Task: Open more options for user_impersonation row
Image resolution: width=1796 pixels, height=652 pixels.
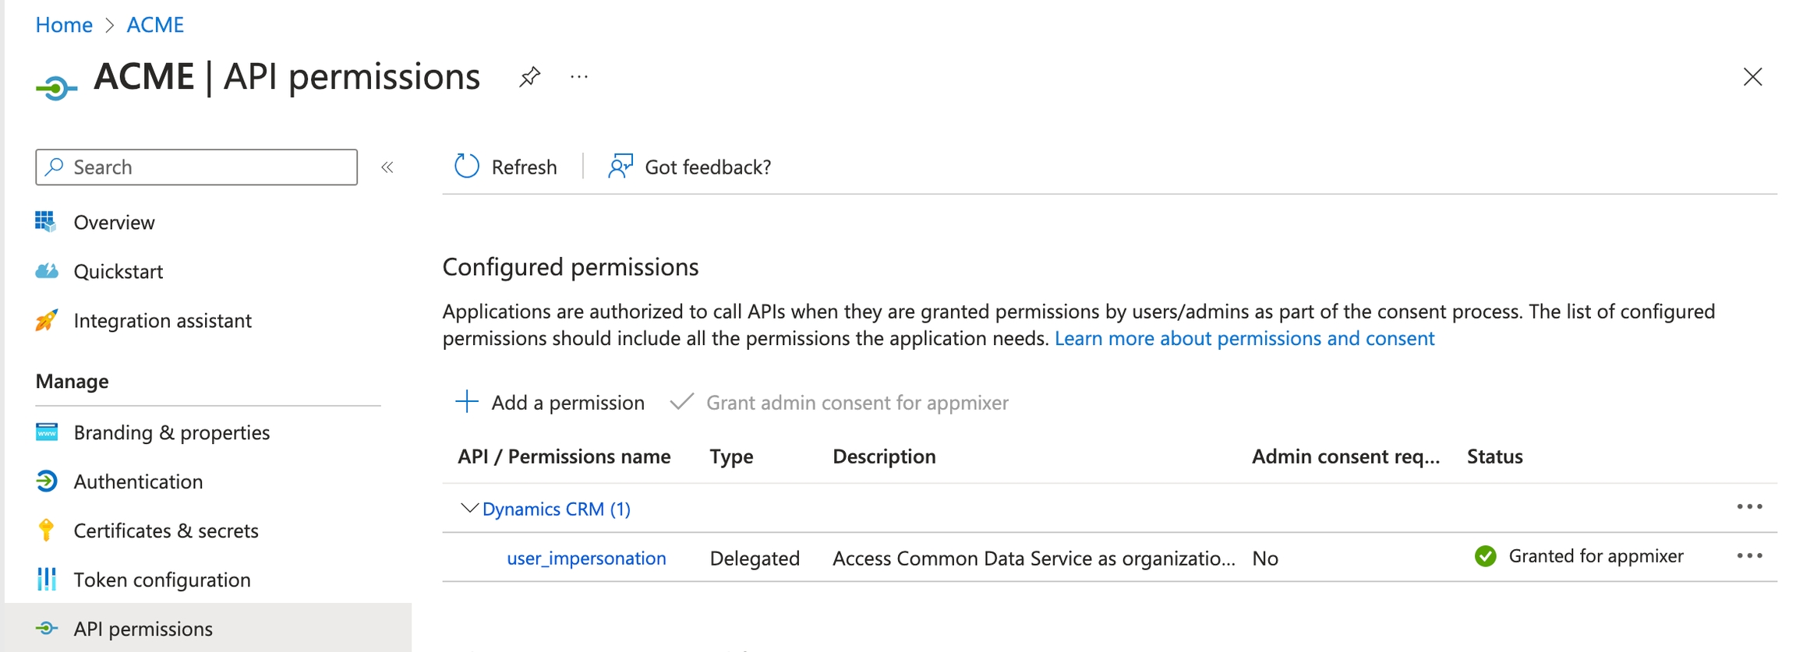Action: [x=1748, y=556]
